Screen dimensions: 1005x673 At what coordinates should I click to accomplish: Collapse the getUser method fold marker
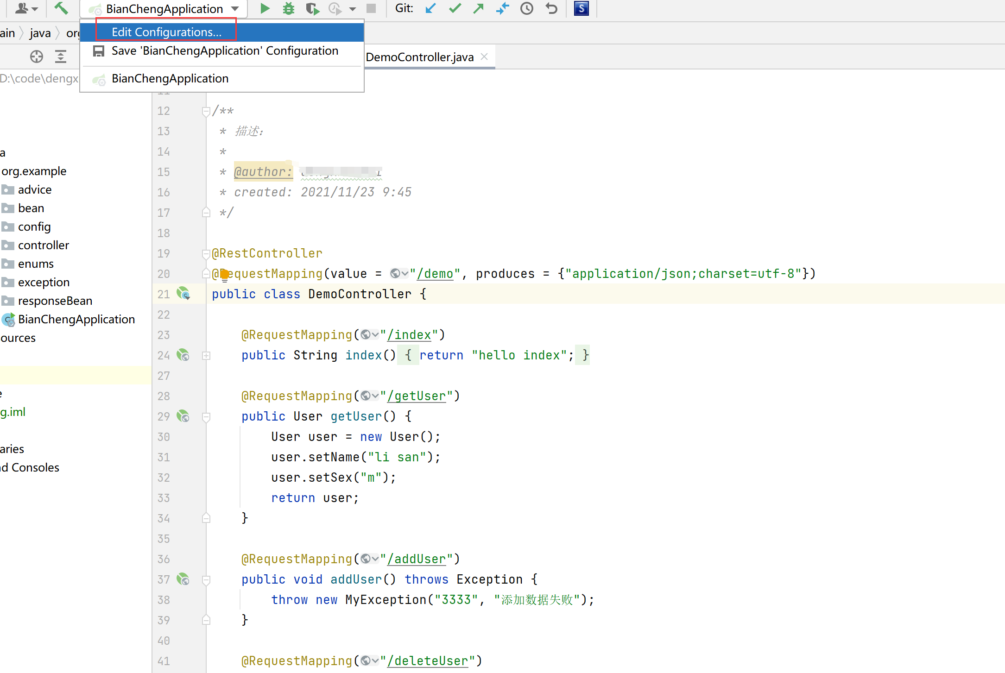click(206, 416)
